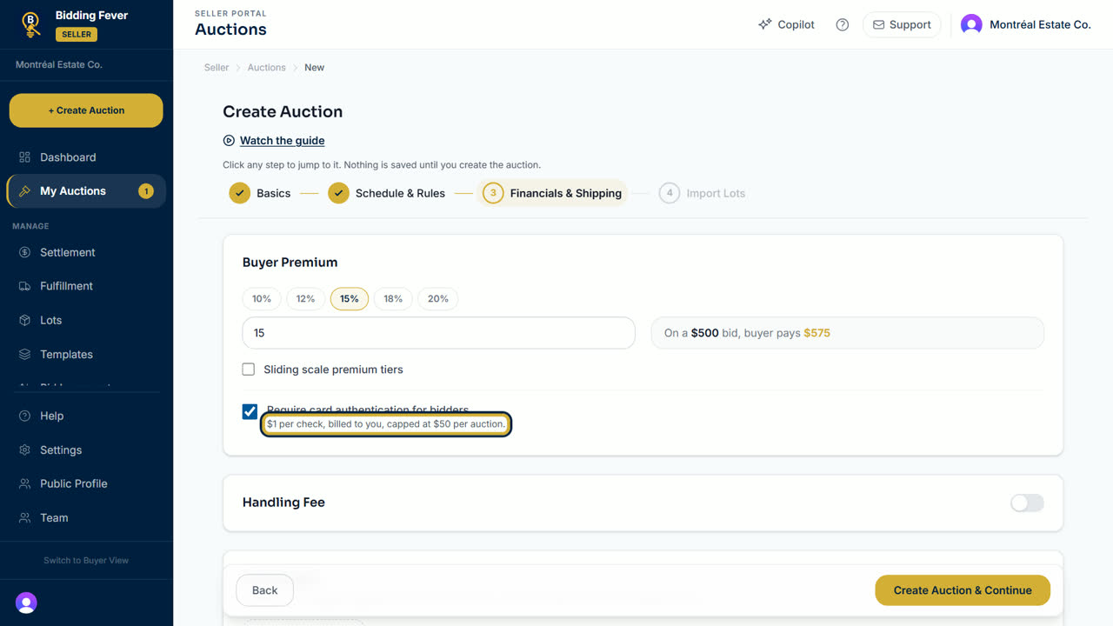Click the Auctions breadcrumb link
The image size is (1113, 626).
click(267, 67)
